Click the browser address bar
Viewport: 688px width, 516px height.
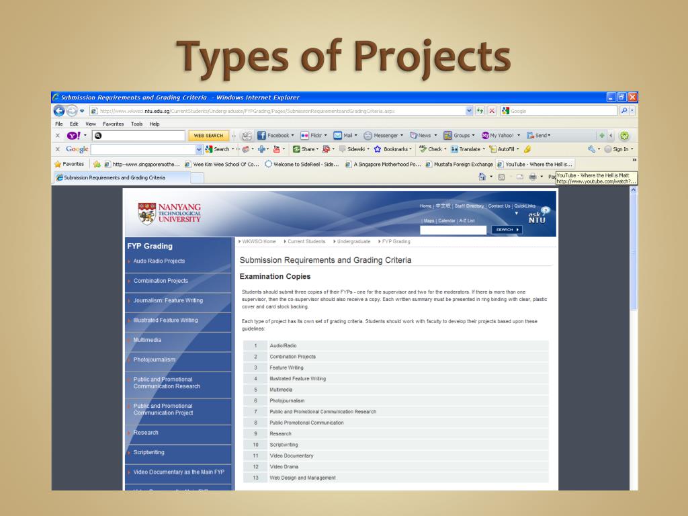pyautogui.click(x=277, y=111)
